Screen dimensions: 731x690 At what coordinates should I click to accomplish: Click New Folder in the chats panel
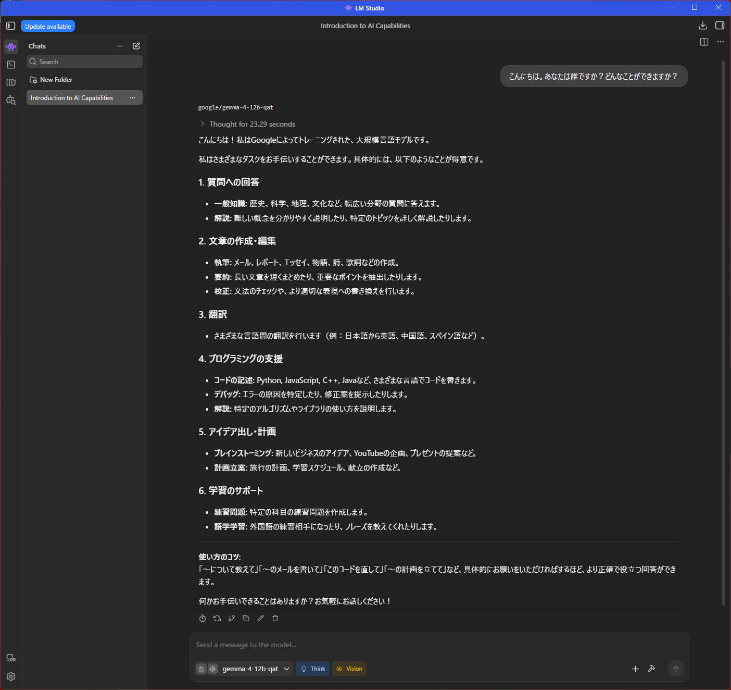(x=51, y=80)
